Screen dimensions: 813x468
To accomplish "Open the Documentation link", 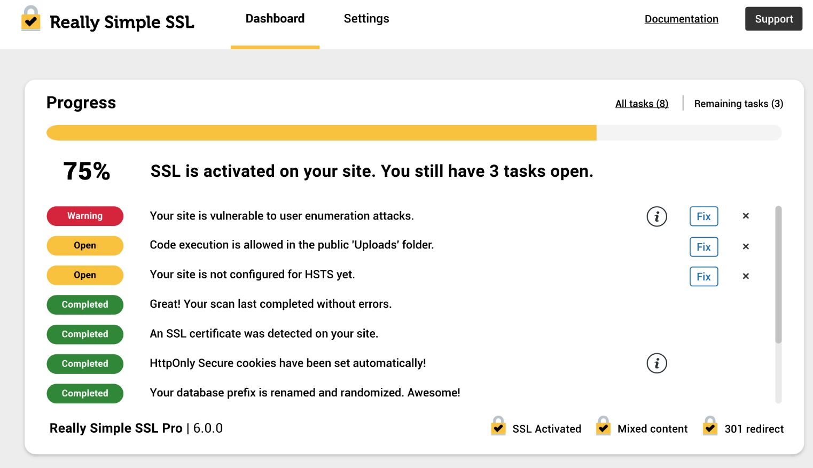I will 681,19.
